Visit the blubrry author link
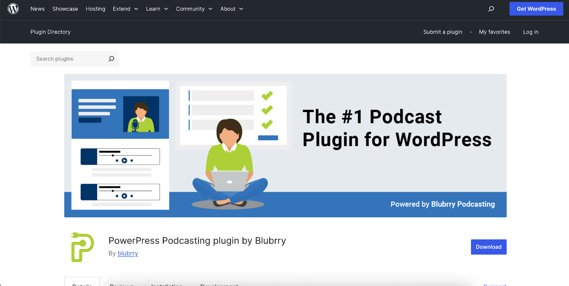This screenshot has height=286, width=569. (x=128, y=253)
